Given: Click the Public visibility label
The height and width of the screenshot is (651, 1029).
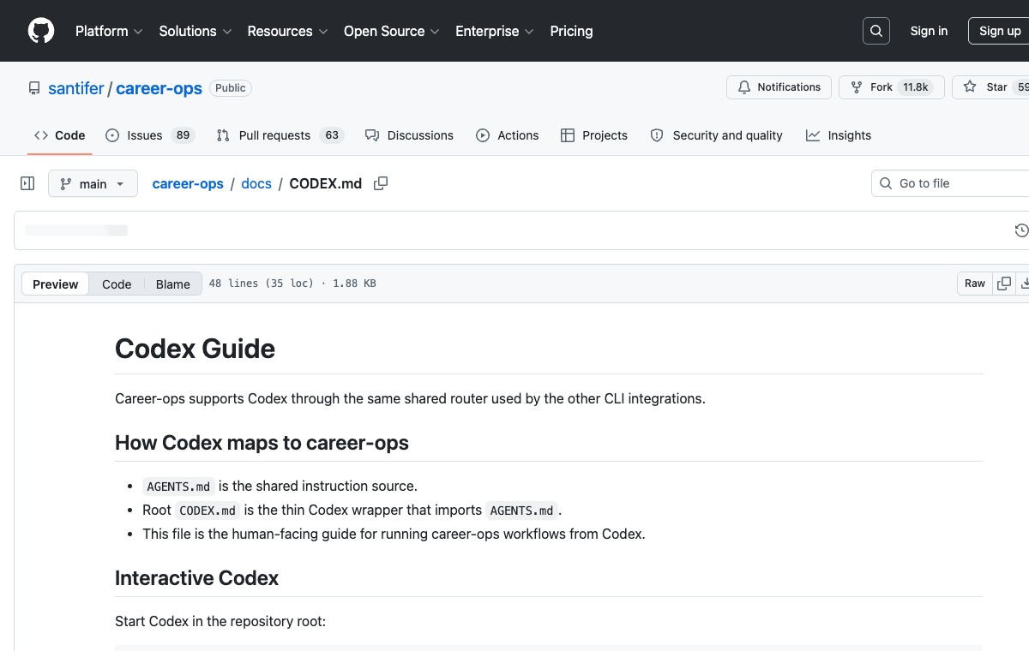Looking at the screenshot, I should click(231, 88).
